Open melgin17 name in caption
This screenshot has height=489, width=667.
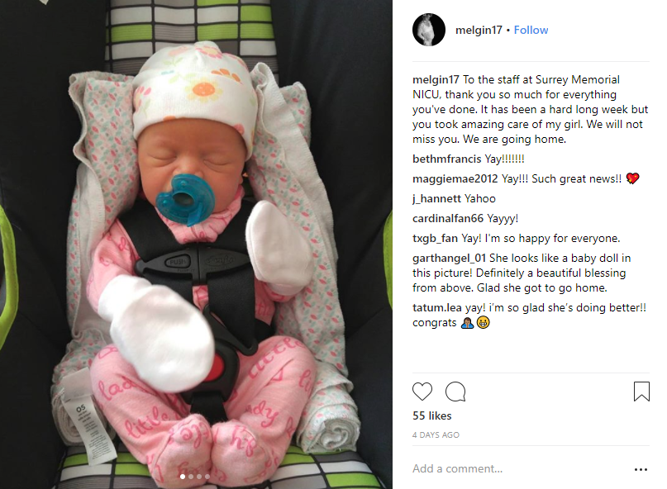[x=436, y=79]
